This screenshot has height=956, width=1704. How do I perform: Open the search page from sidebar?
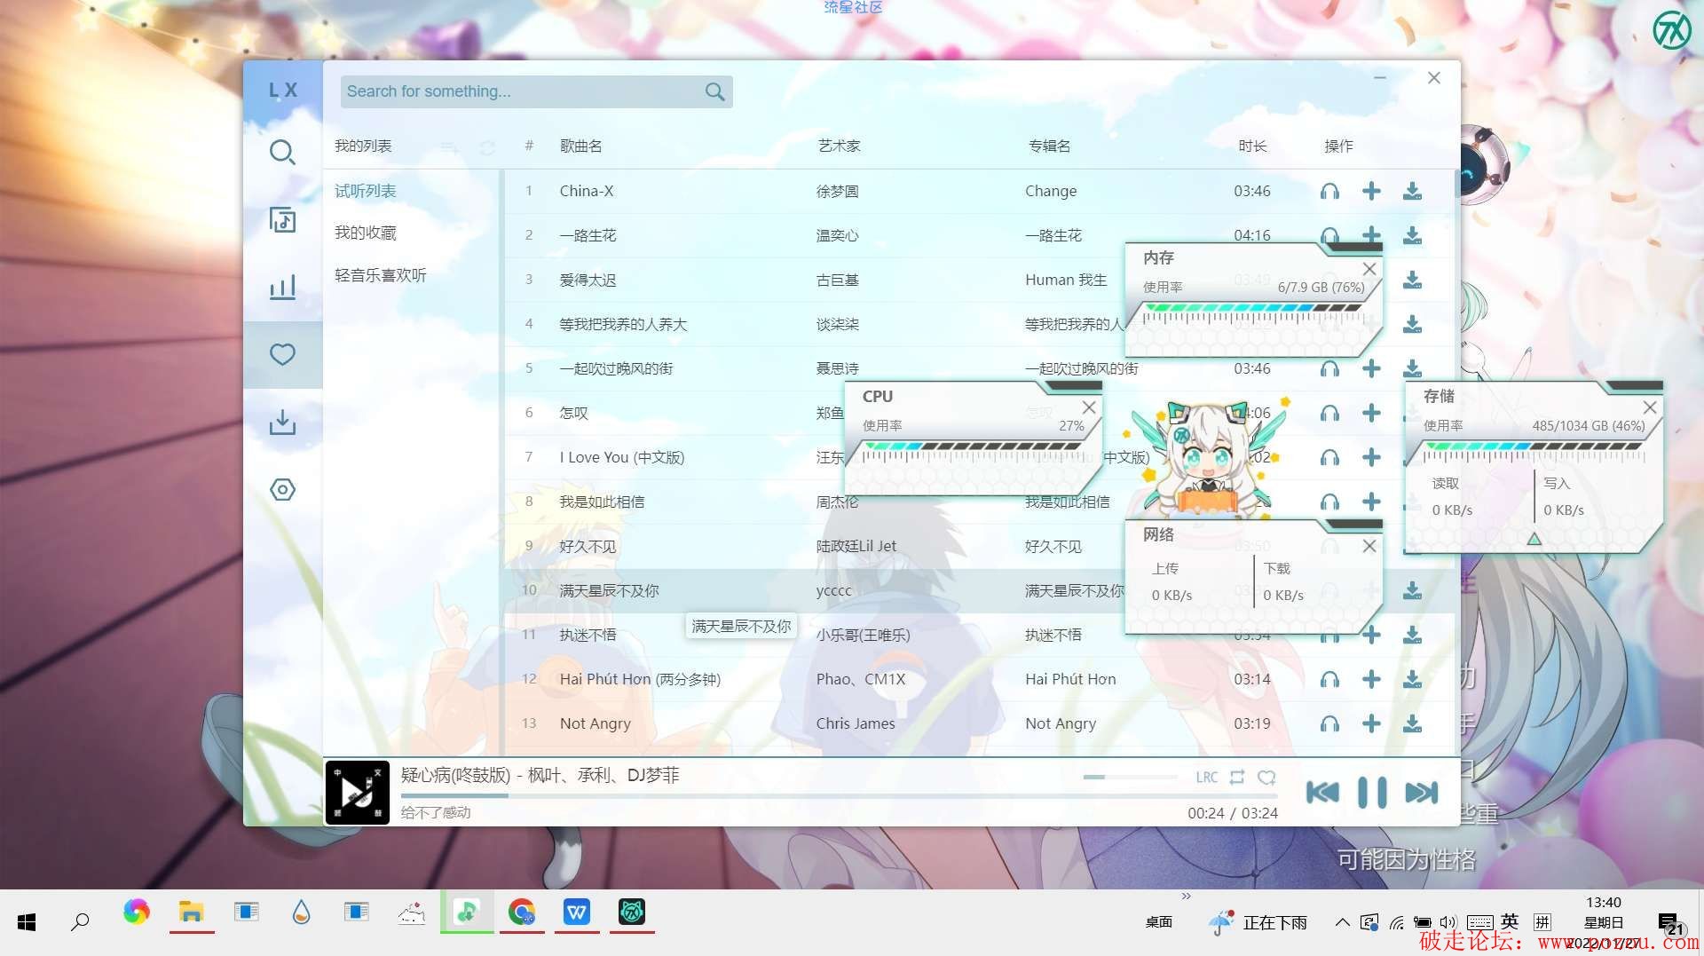click(x=282, y=153)
